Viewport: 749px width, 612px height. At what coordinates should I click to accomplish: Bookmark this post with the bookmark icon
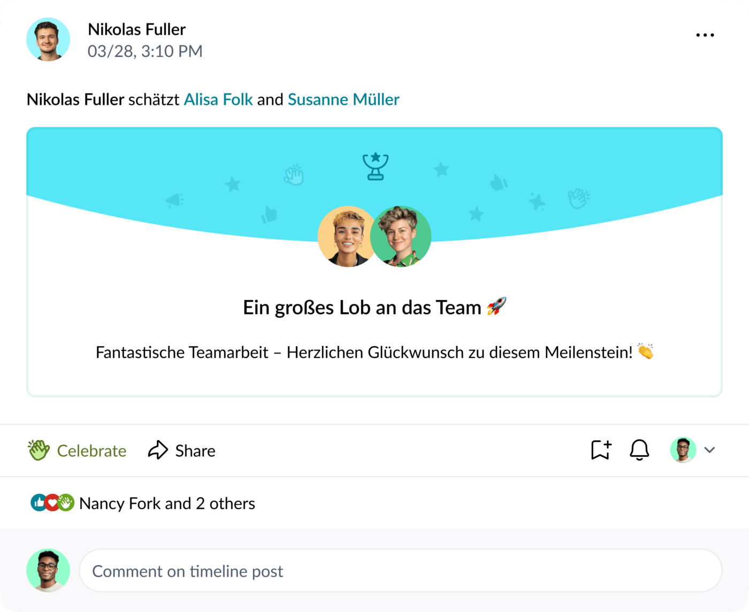[601, 450]
